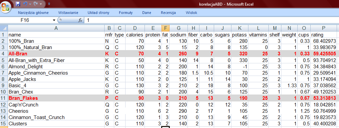339x128 pixels.
Task: Expand the Name Box dropdown
Action: point(54,21)
